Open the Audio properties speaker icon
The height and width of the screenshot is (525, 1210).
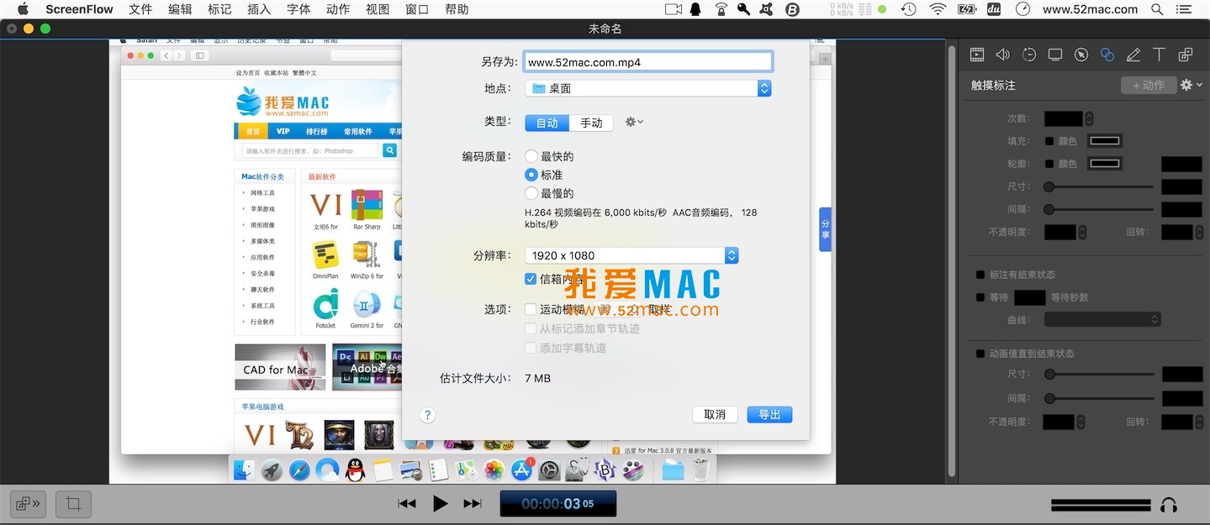click(x=1003, y=55)
